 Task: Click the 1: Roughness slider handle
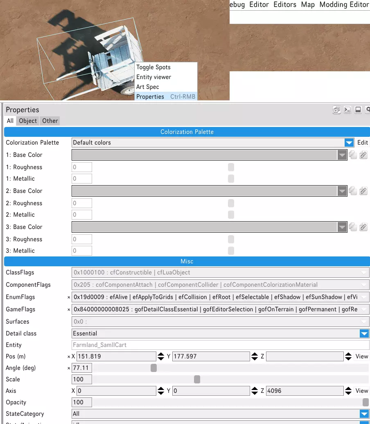click(231, 167)
